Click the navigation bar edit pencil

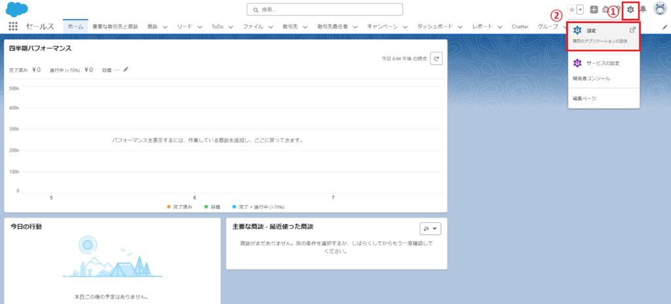click(664, 27)
